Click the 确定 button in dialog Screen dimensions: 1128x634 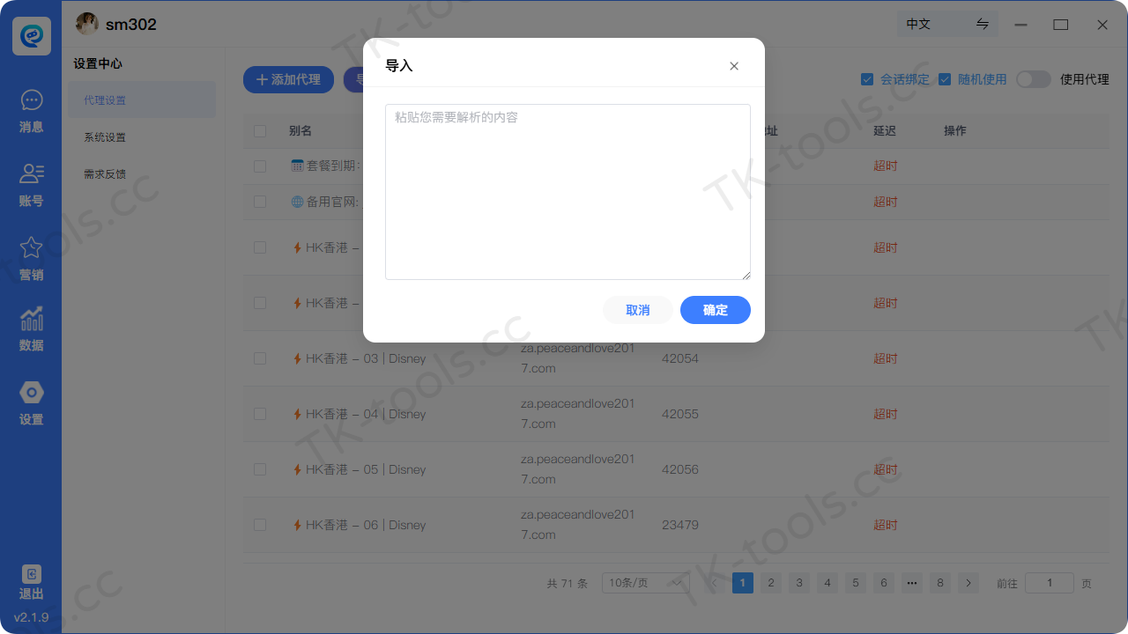coord(716,310)
